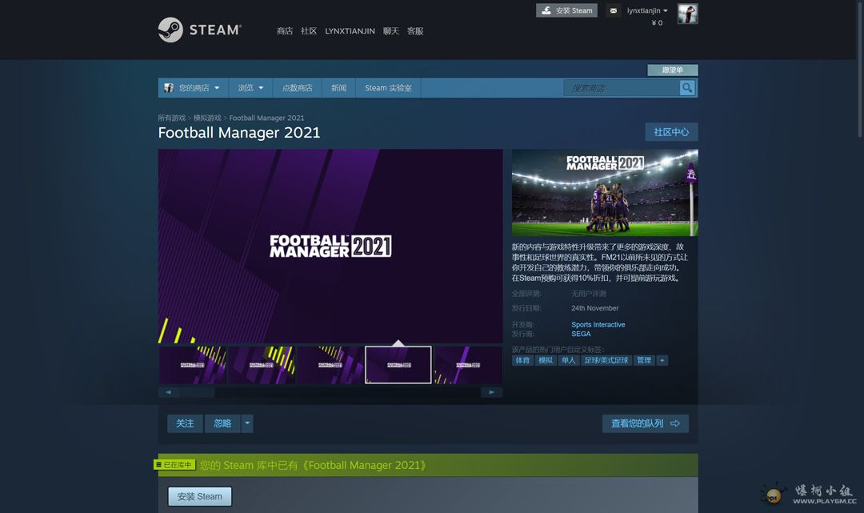Click the left arrow of screenshot strip

169,392
